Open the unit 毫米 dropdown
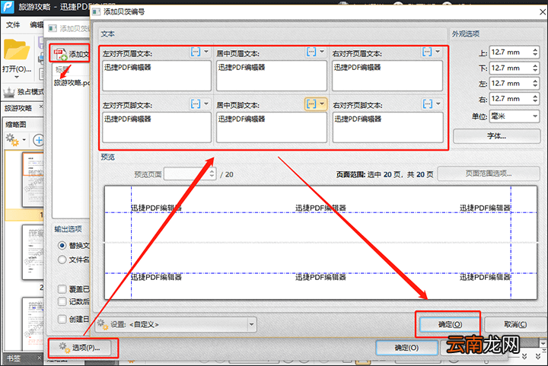 click(x=515, y=116)
